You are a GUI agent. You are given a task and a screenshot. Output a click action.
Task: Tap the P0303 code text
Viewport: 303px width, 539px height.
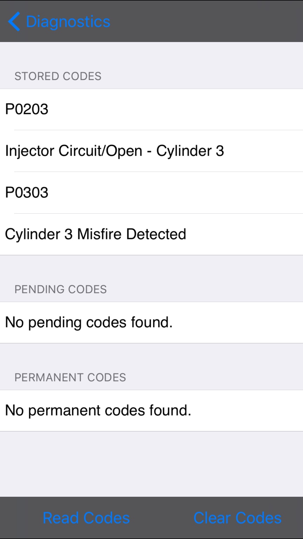(27, 193)
